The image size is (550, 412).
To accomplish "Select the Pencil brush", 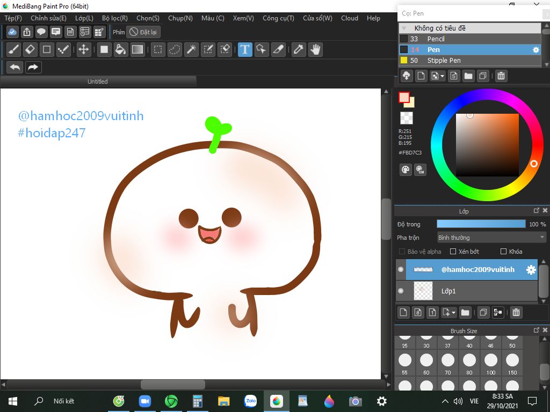I will [x=470, y=39].
